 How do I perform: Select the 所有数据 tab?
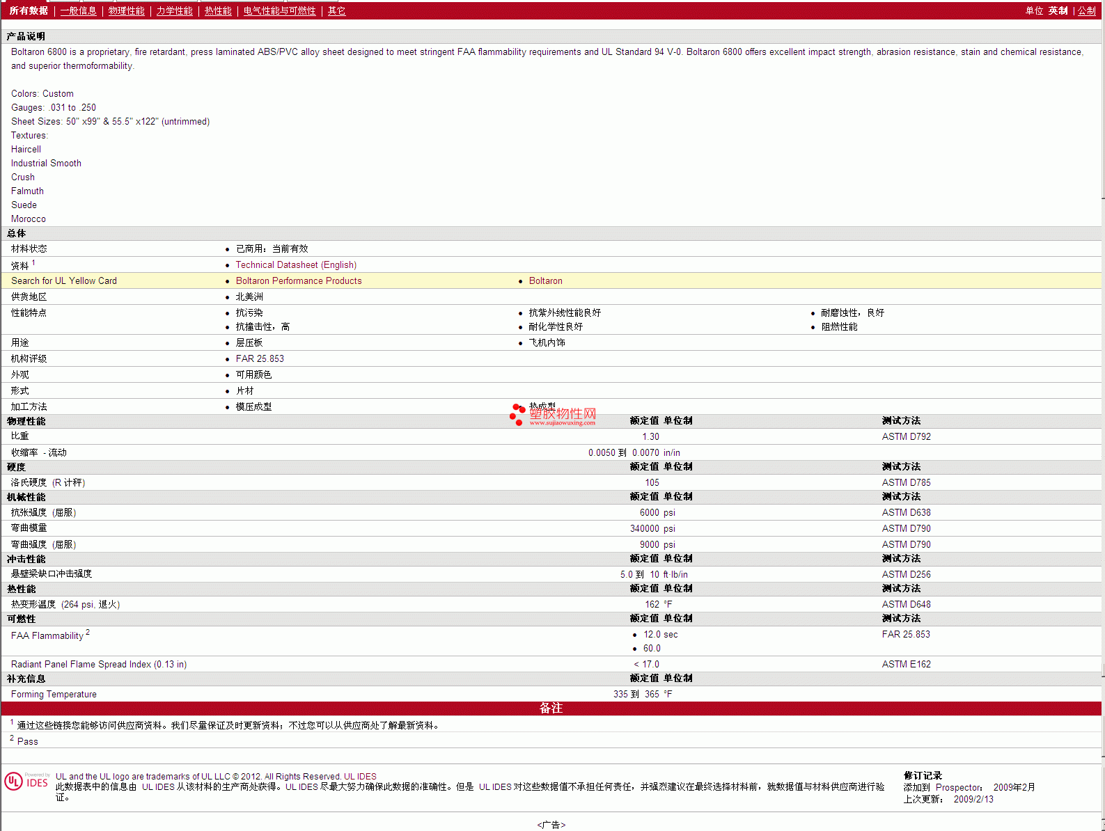pyautogui.click(x=29, y=11)
